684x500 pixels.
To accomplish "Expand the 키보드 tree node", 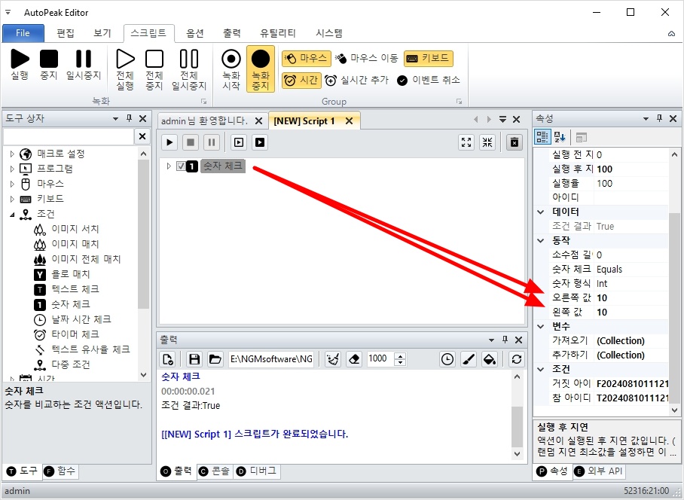I will click(12, 199).
